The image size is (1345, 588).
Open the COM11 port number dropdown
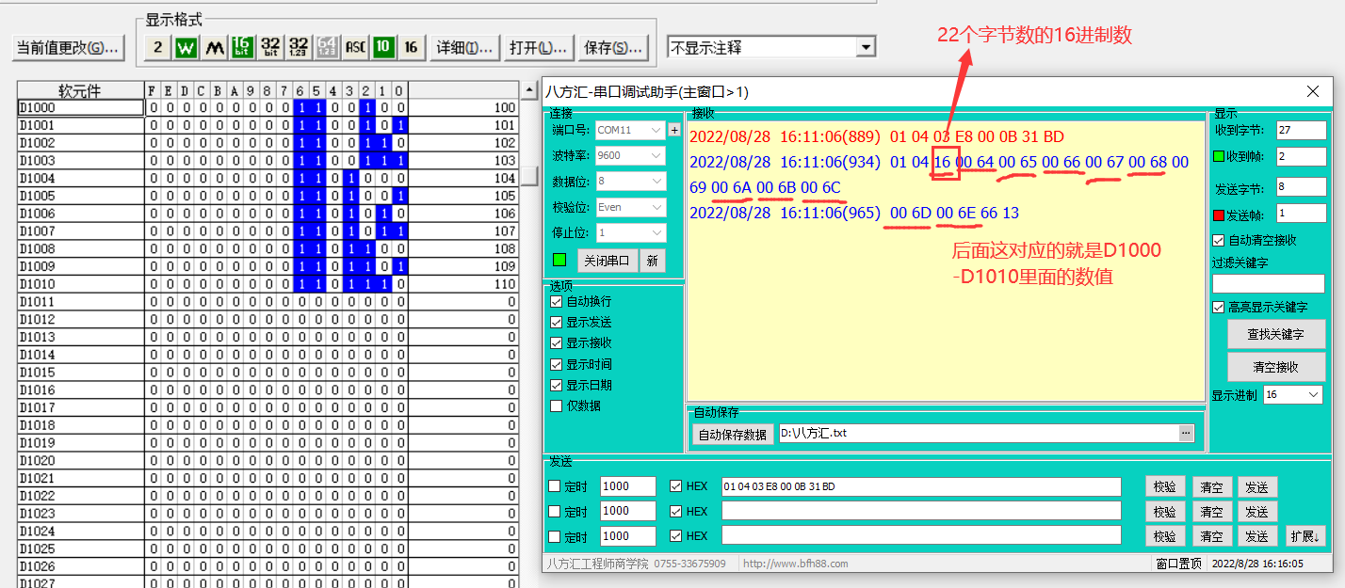coord(630,130)
